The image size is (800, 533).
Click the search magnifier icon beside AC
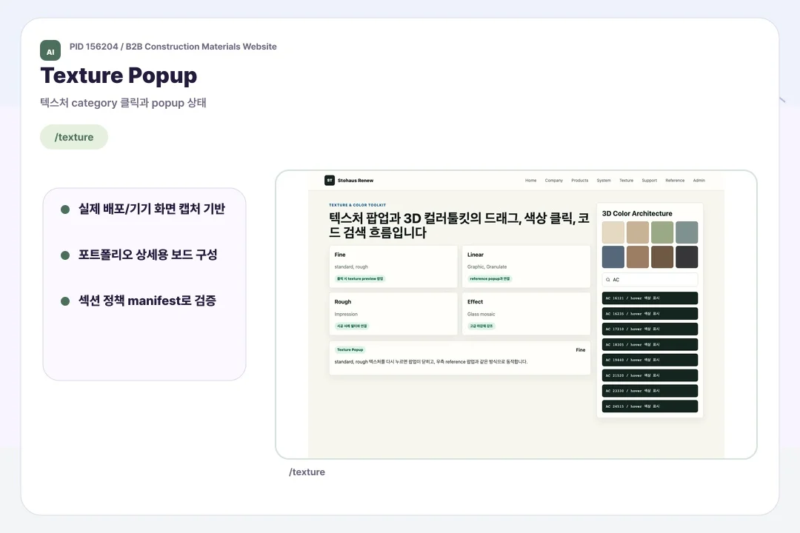pos(607,280)
